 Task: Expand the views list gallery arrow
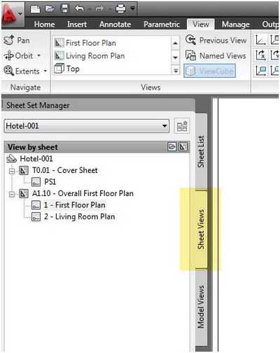click(176, 70)
